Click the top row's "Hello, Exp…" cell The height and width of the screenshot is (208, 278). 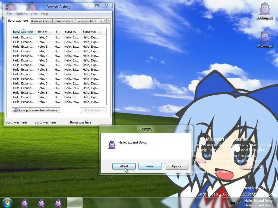(x=91, y=37)
